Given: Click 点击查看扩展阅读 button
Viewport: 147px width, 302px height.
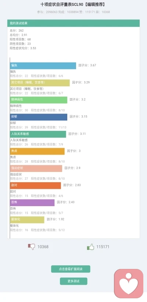Looking at the screenshot, I should click(71, 269).
